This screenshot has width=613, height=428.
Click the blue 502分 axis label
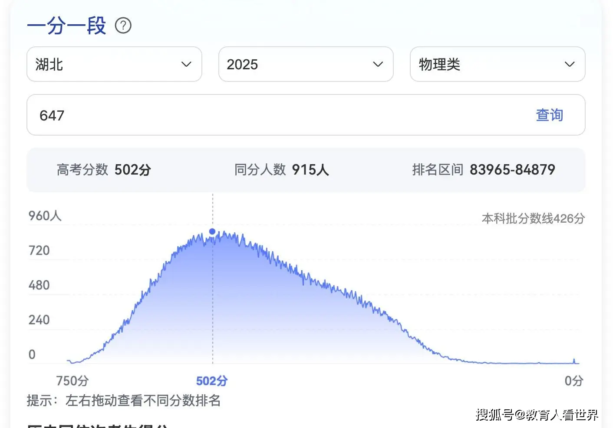212,381
